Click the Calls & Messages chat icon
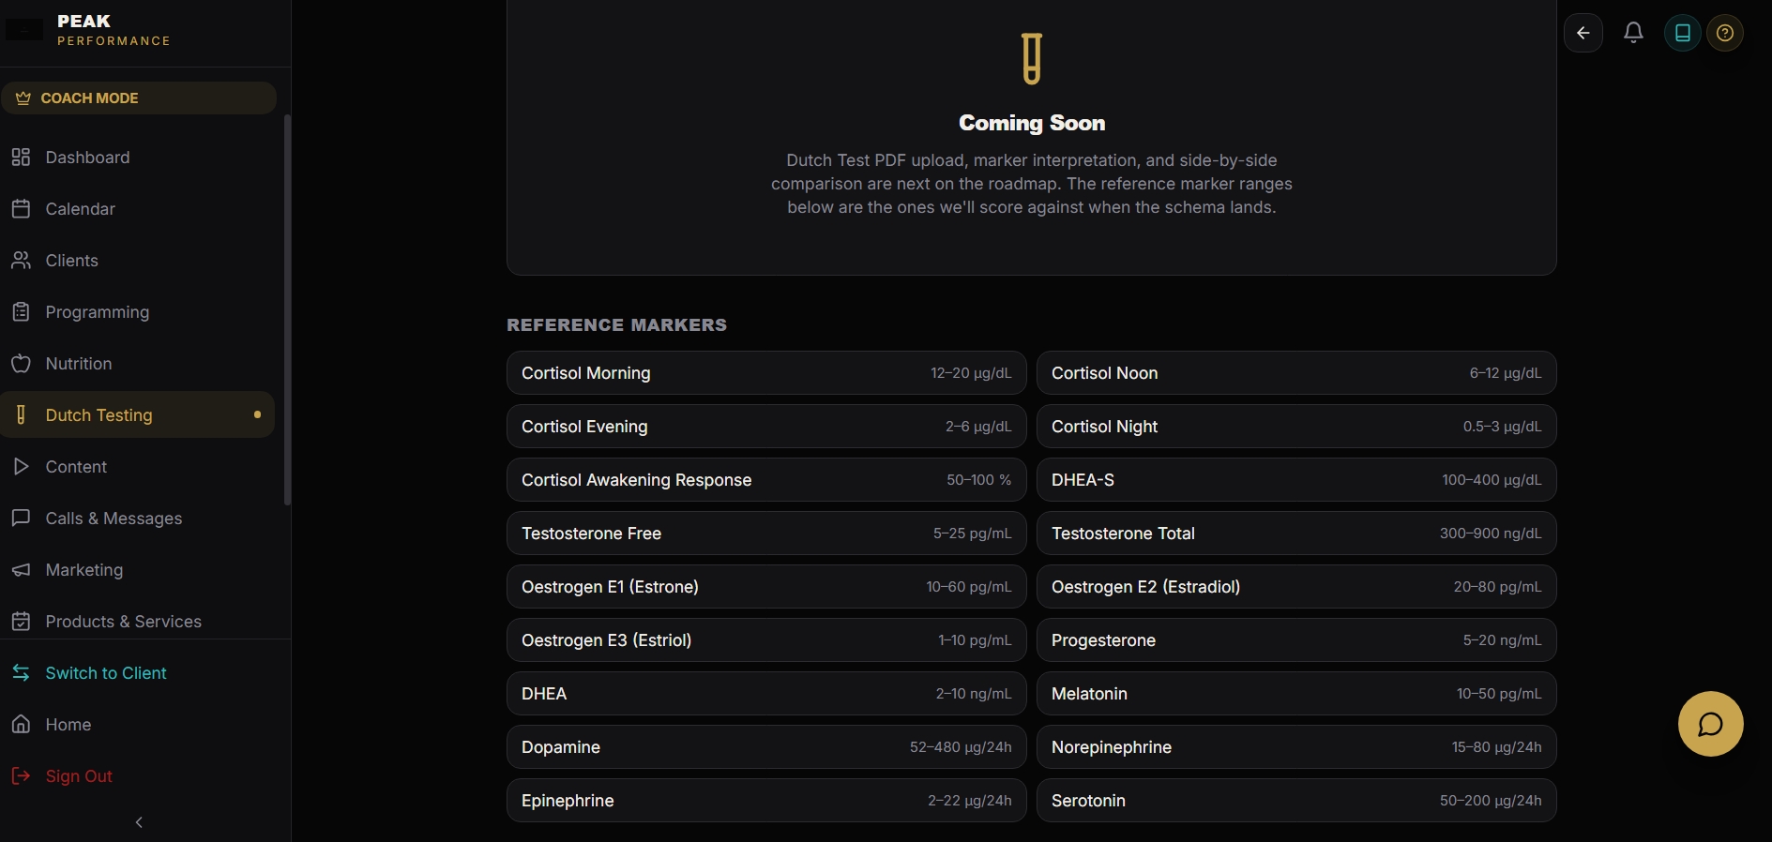 [x=21, y=518]
